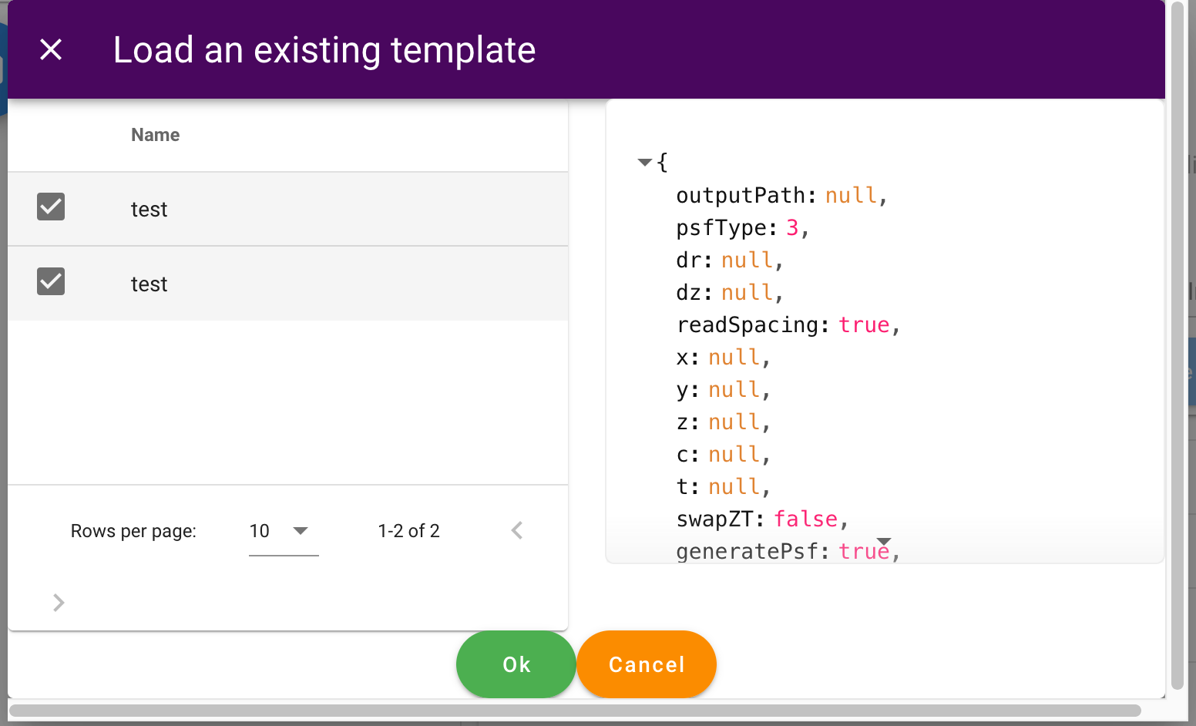Close the Load template dialog
Screen dimensions: 1196x726
[51, 49]
